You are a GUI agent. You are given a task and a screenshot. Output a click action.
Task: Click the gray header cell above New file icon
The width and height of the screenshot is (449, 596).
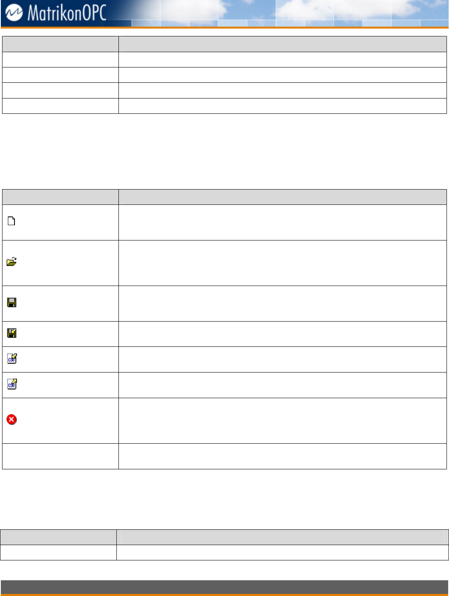point(60,197)
